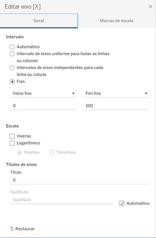The width and height of the screenshot is (156, 238).
Task: Click the Subtítulo text field
Action: [61, 200]
